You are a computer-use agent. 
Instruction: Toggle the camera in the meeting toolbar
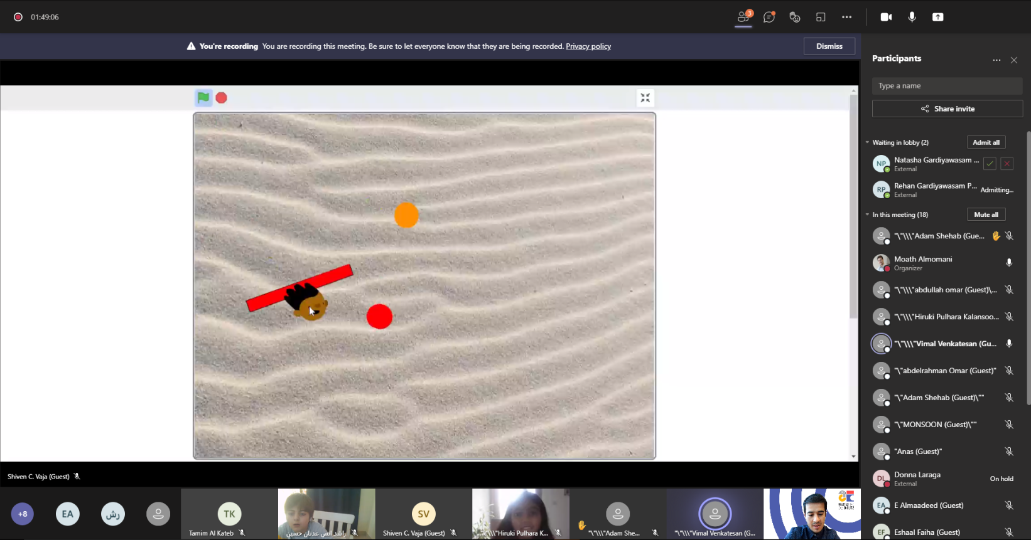(x=886, y=17)
